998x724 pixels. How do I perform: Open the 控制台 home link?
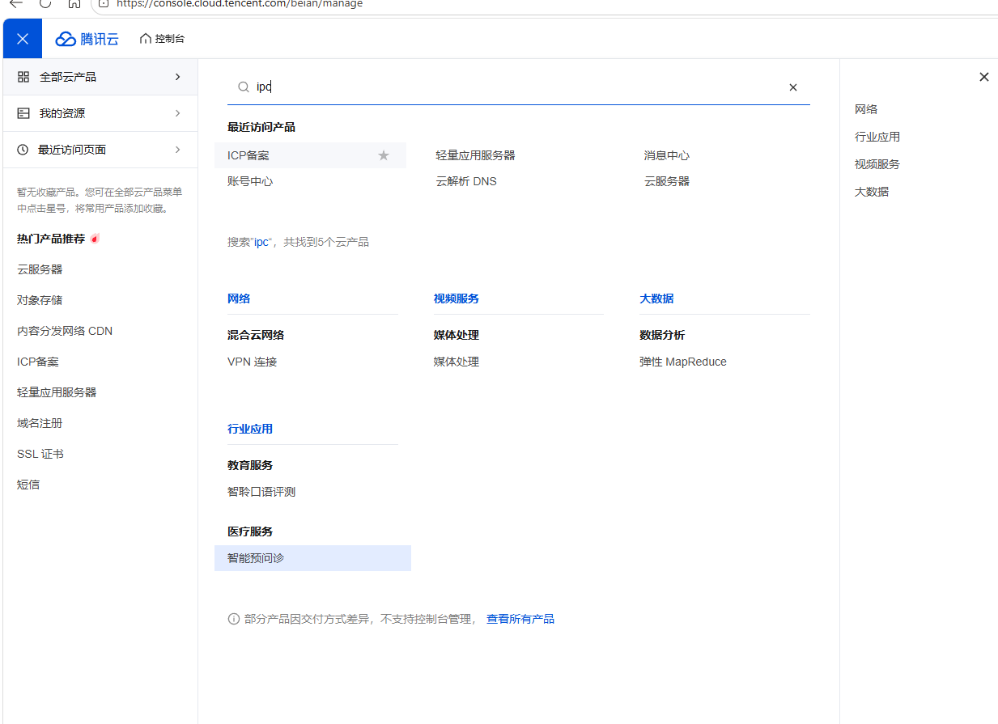(162, 39)
